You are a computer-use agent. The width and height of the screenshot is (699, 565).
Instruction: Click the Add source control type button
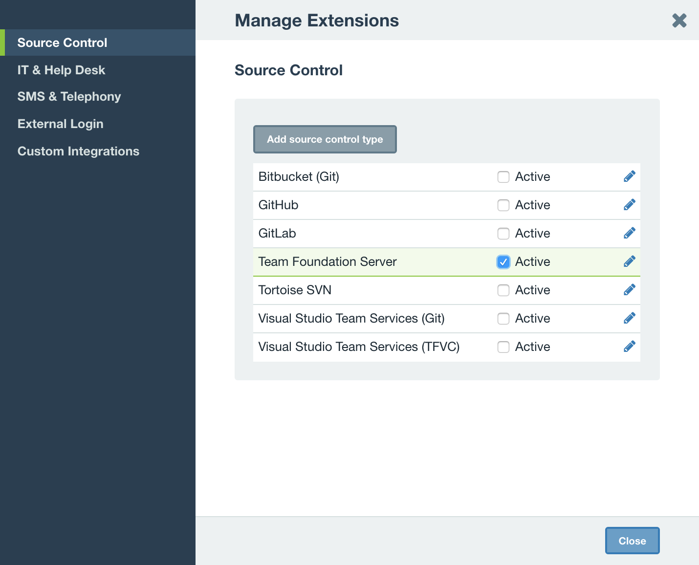tap(325, 139)
